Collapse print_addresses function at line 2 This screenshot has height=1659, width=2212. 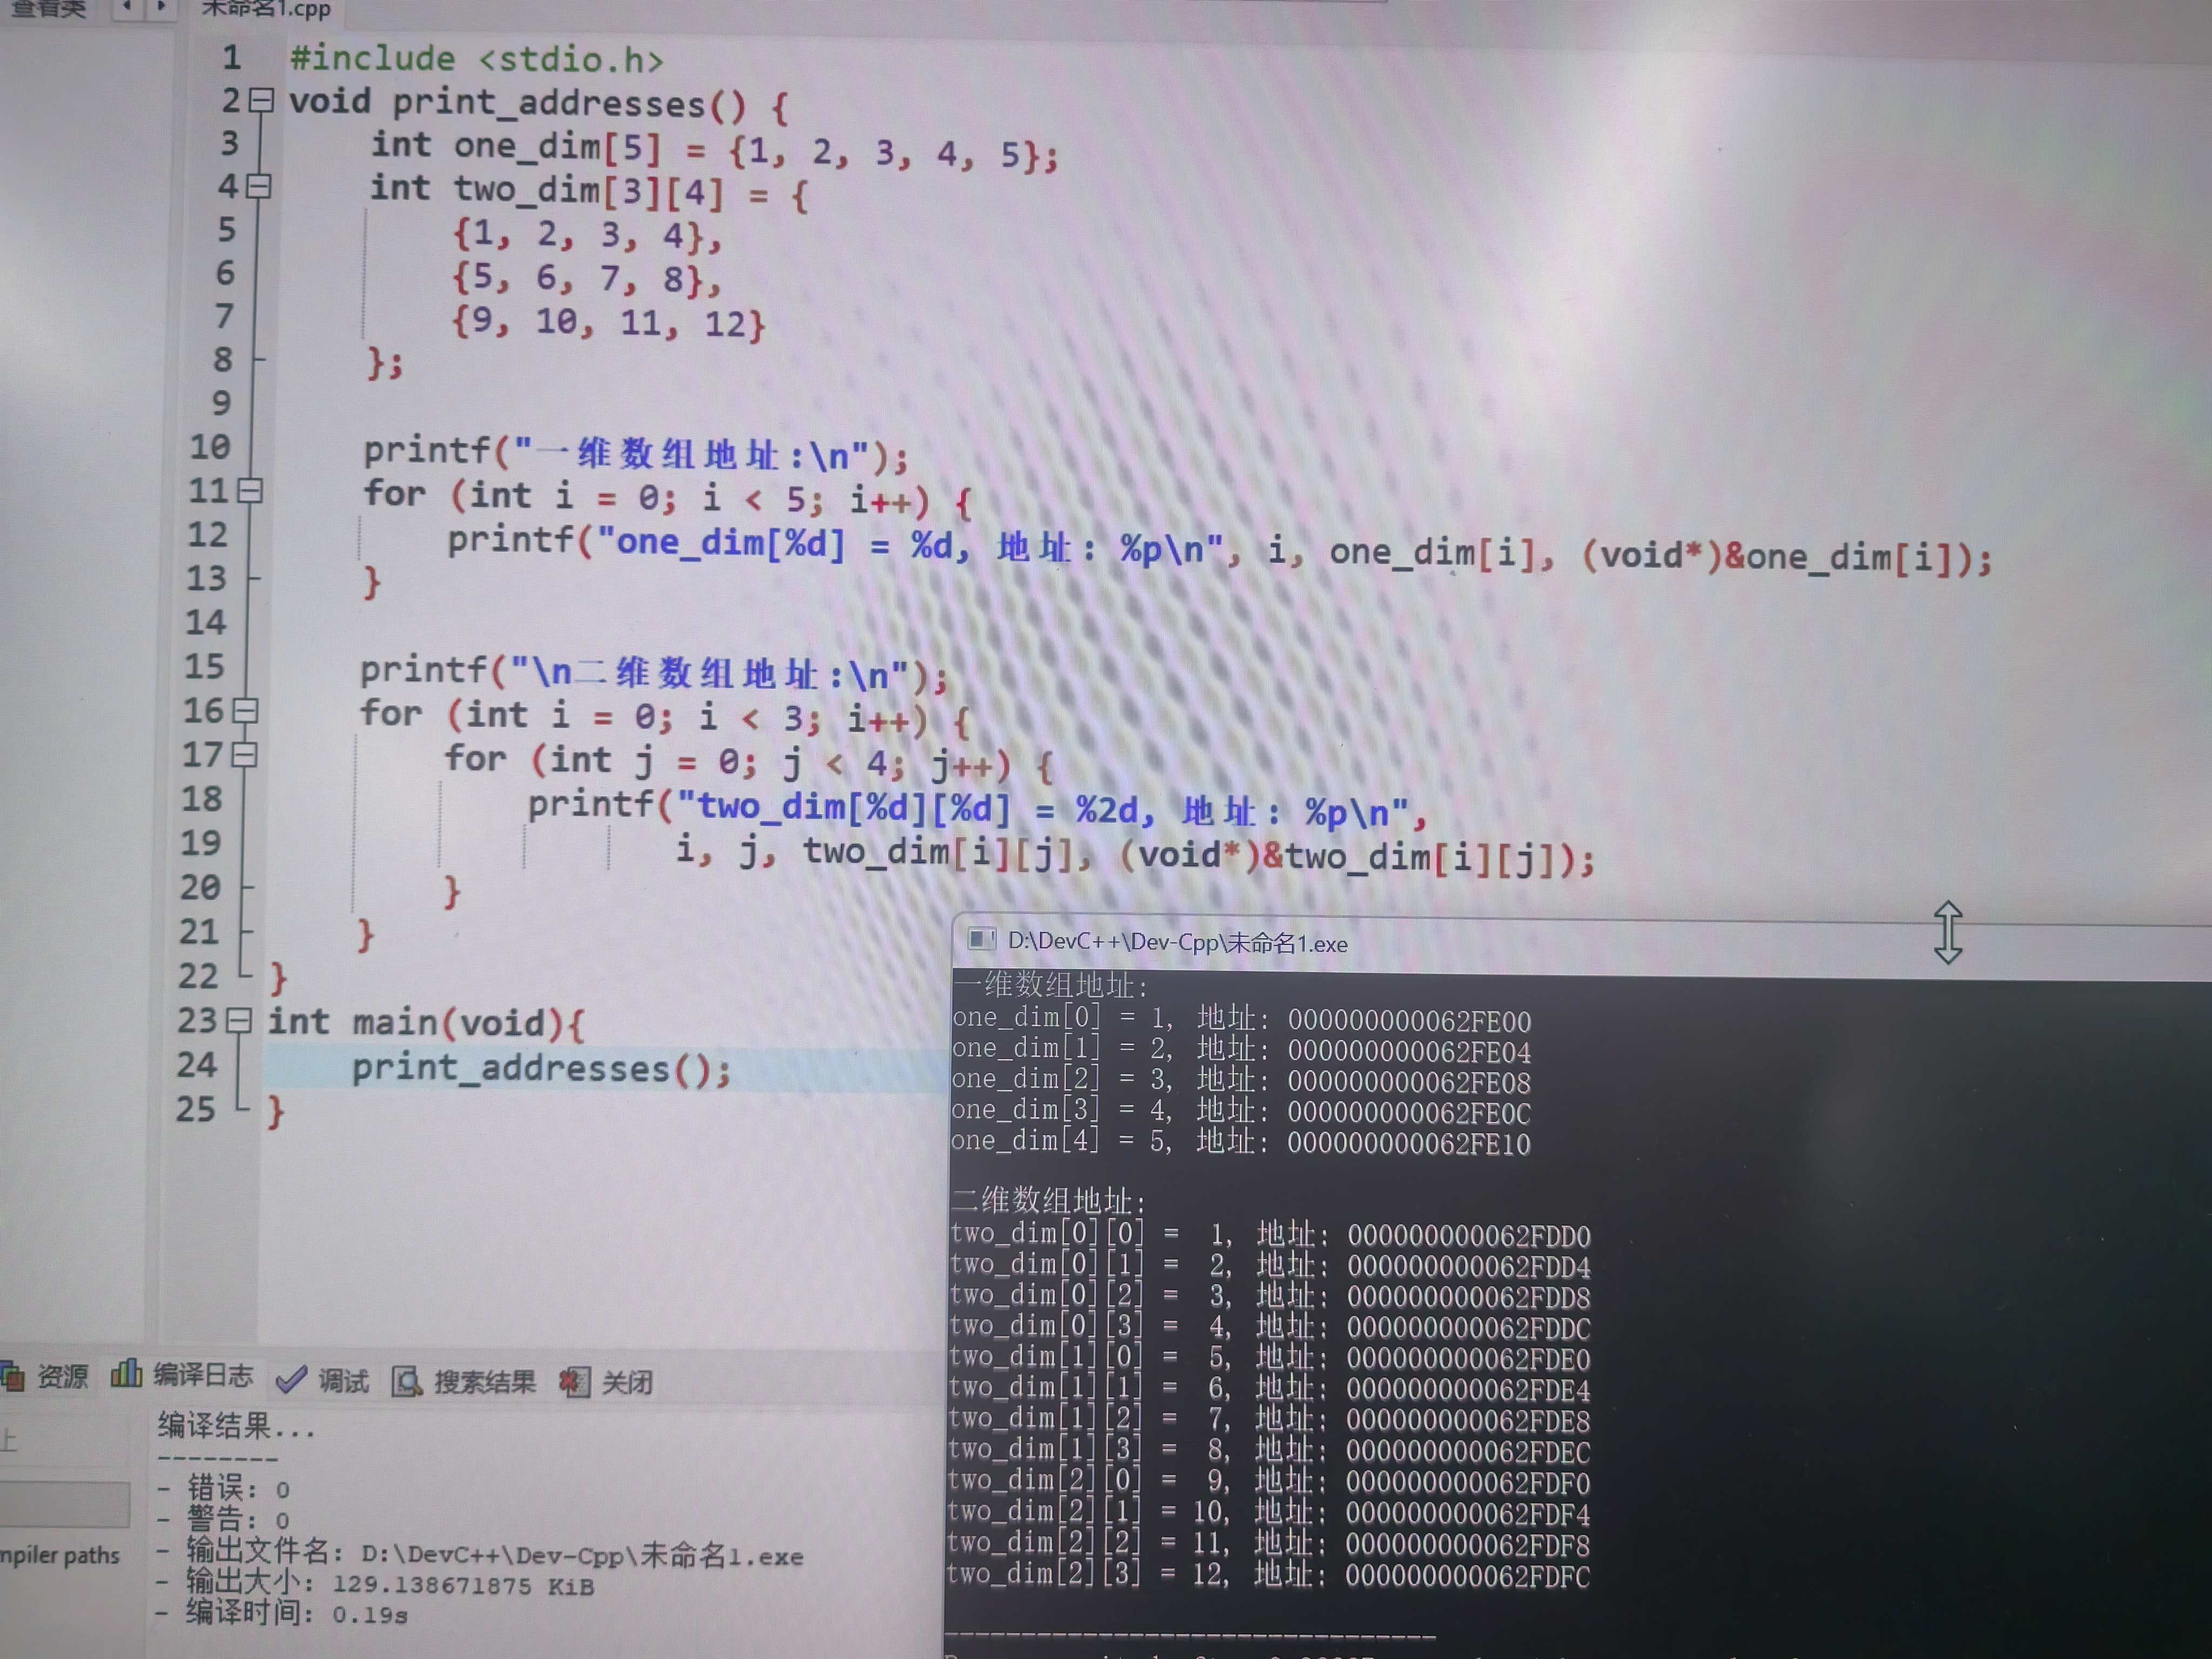tap(261, 100)
